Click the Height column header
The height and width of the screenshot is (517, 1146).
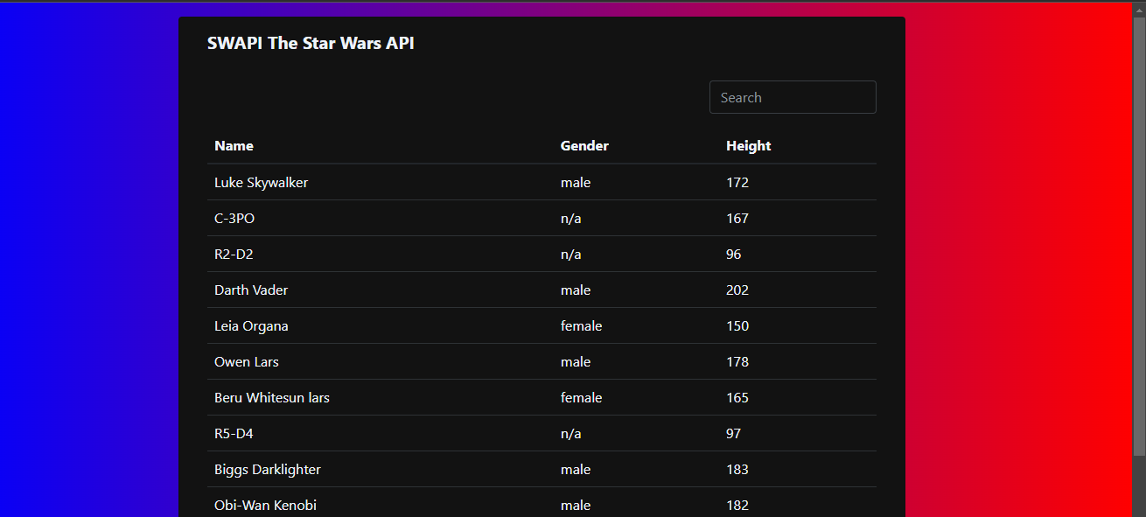(748, 146)
